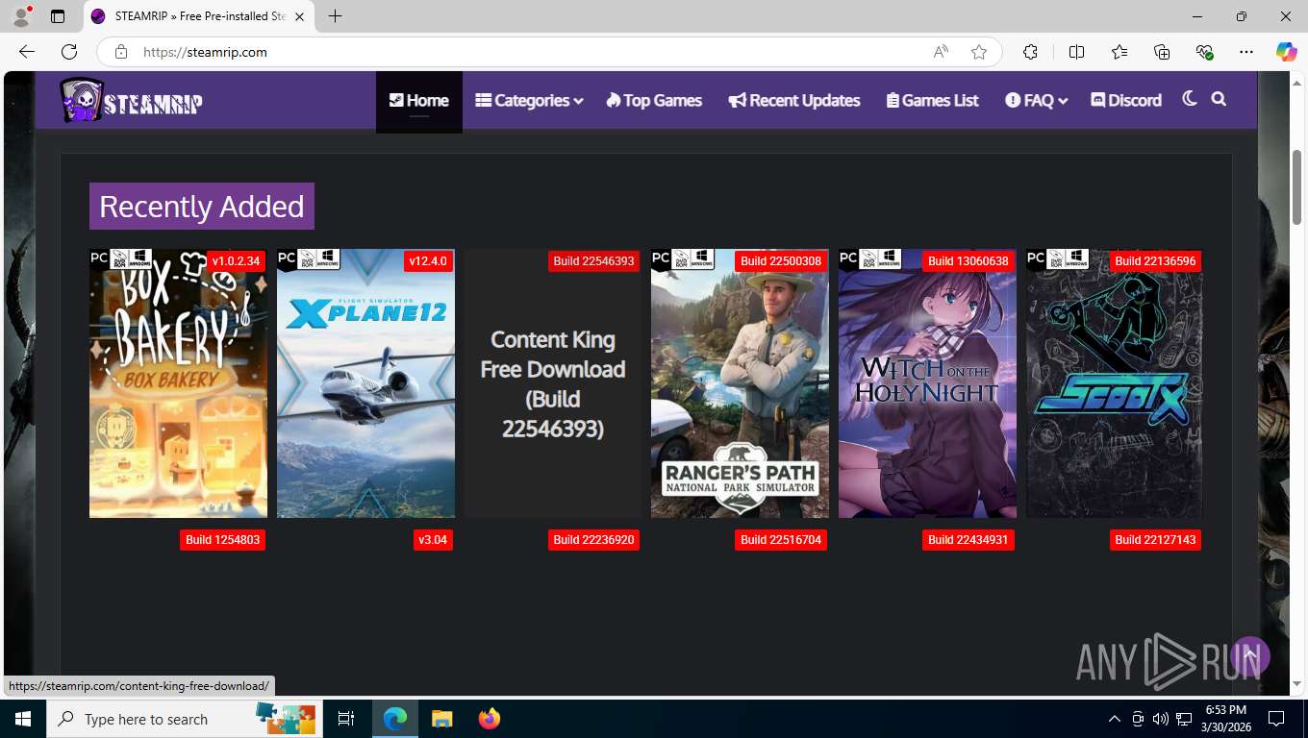The width and height of the screenshot is (1308, 738).
Task: Click the Build 22546393 badge
Action: tap(593, 261)
